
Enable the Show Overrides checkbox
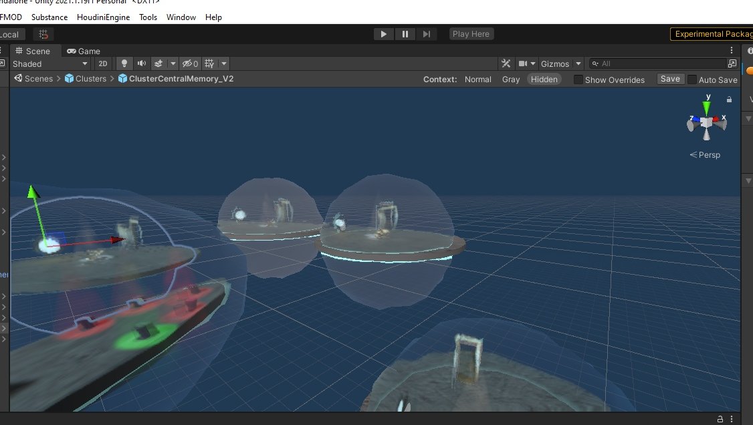[x=578, y=80]
